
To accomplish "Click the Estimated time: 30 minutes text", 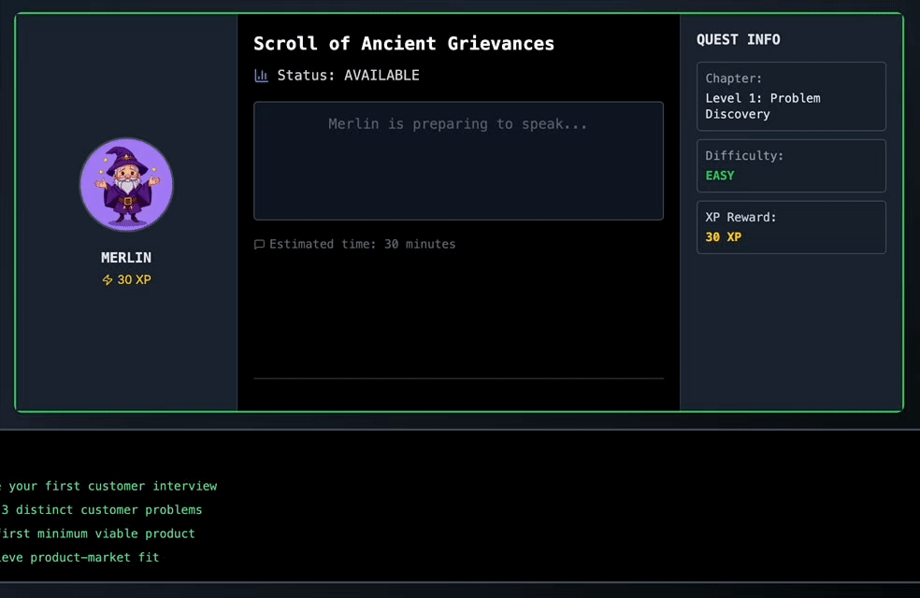I will pyautogui.click(x=362, y=245).
